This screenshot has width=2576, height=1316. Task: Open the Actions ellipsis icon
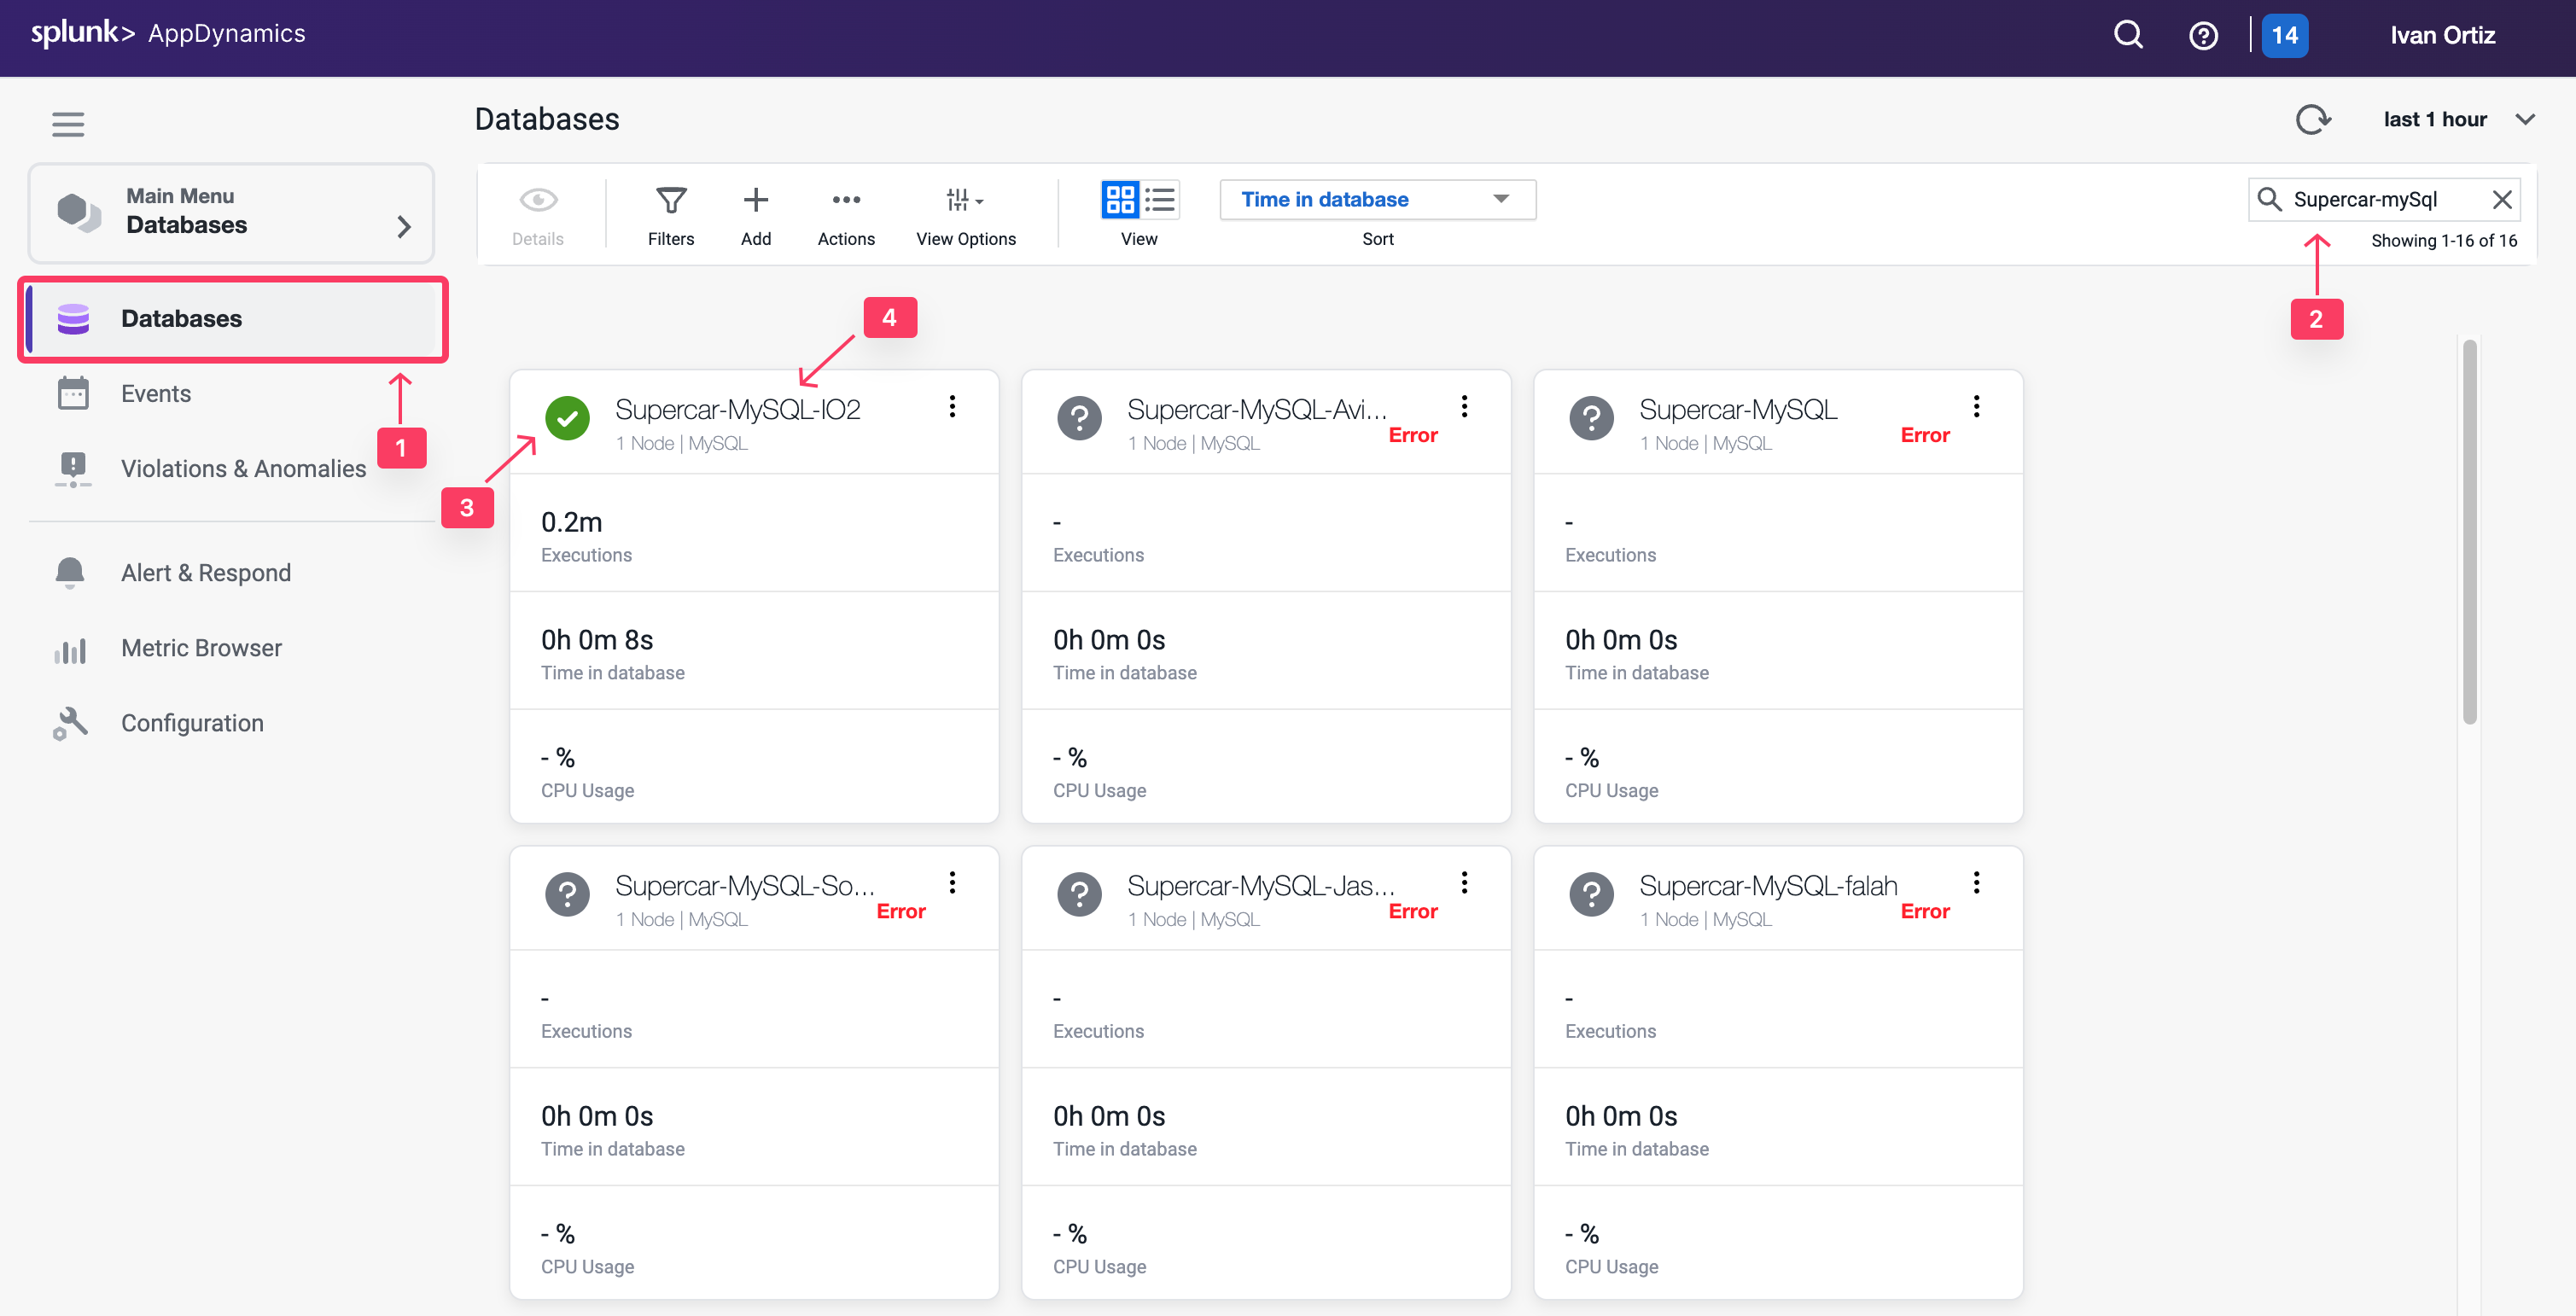(x=846, y=201)
